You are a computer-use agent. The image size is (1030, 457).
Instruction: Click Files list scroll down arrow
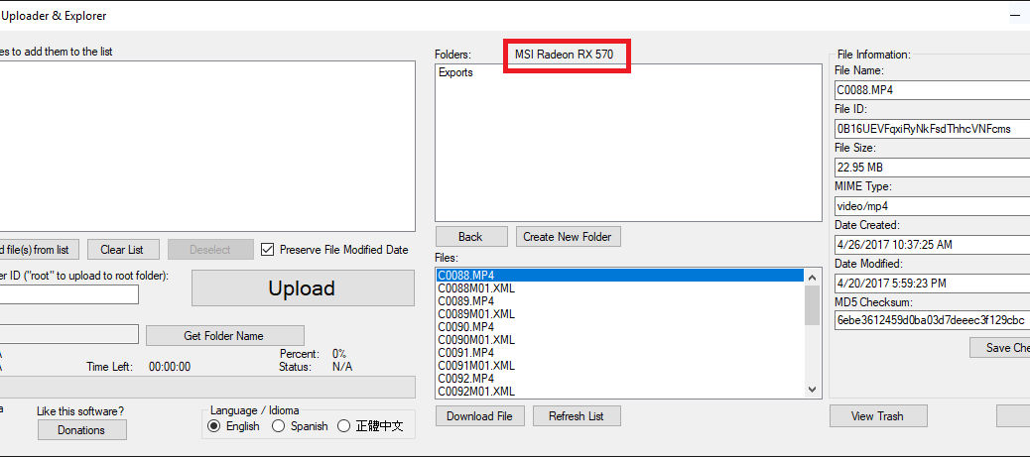[x=813, y=390]
